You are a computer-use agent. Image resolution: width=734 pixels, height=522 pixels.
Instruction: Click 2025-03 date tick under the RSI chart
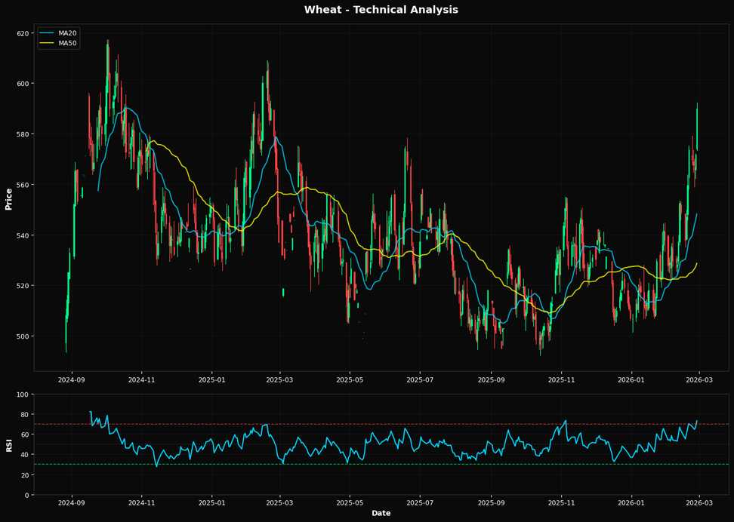click(280, 504)
